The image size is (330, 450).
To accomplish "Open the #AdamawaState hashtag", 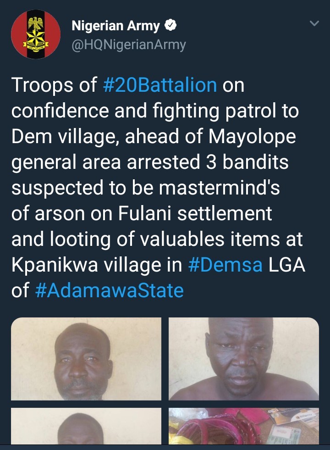I will pyautogui.click(x=109, y=290).
